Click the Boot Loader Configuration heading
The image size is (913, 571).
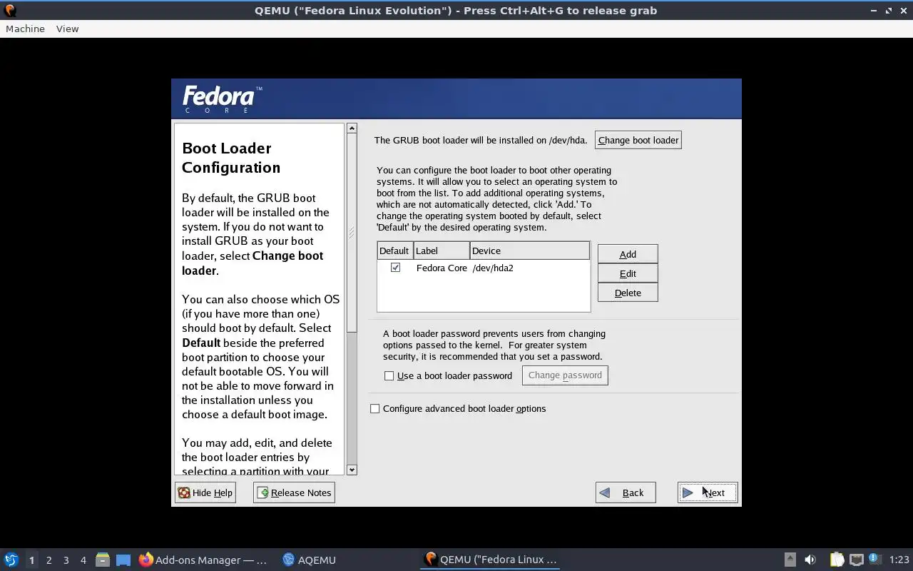231,158
